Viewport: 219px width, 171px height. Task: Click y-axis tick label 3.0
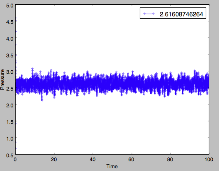(10, 72)
